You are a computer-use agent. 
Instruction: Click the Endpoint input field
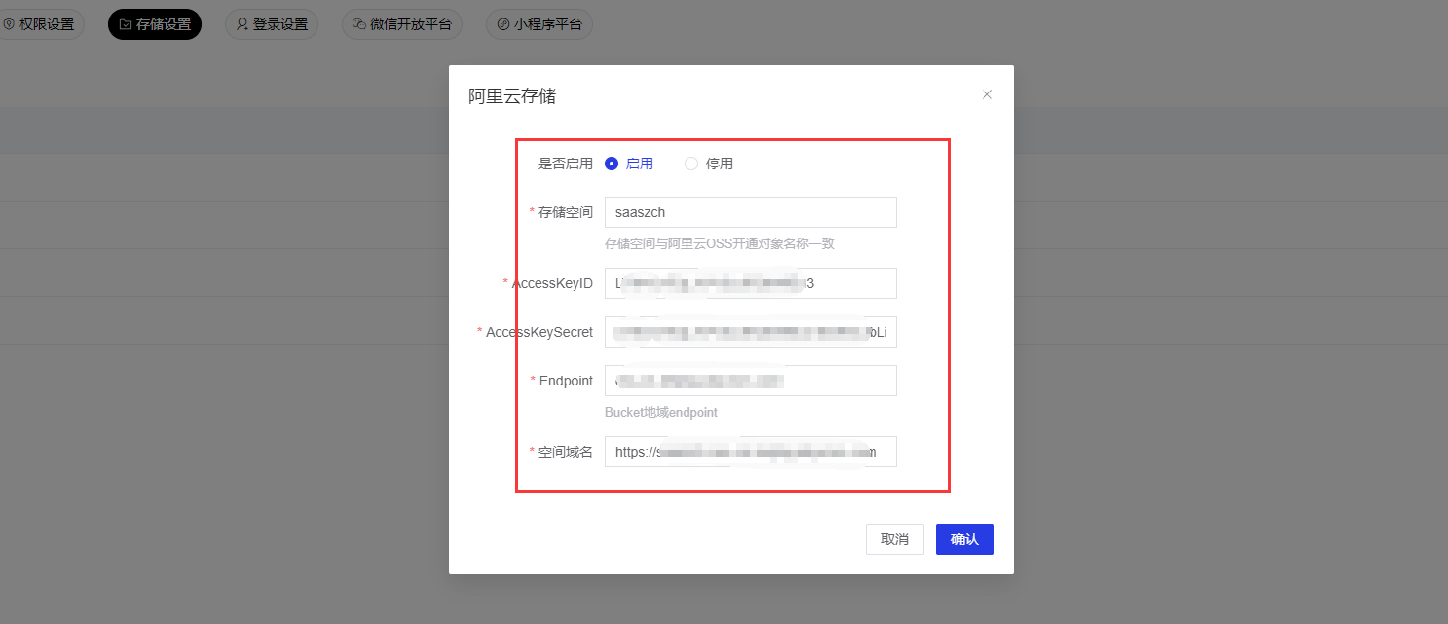coord(750,381)
